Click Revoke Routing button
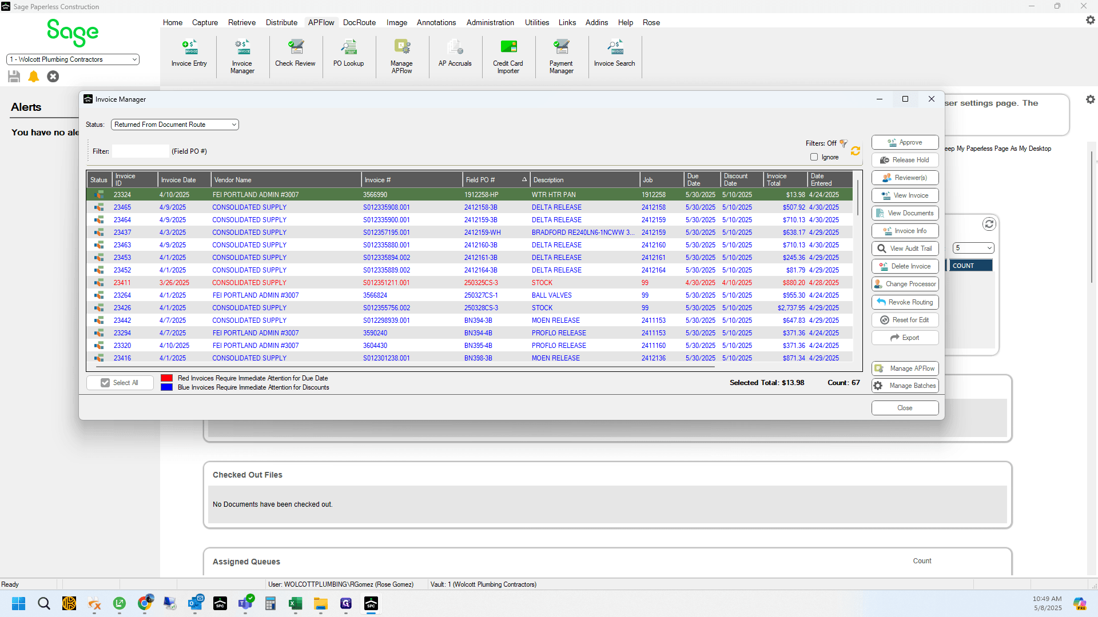 point(905,302)
